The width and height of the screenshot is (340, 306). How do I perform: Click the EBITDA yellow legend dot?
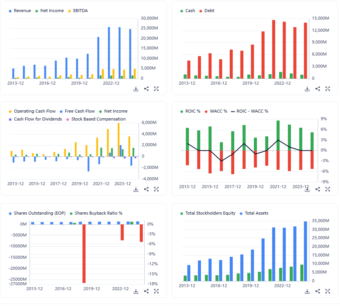click(x=70, y=11)
